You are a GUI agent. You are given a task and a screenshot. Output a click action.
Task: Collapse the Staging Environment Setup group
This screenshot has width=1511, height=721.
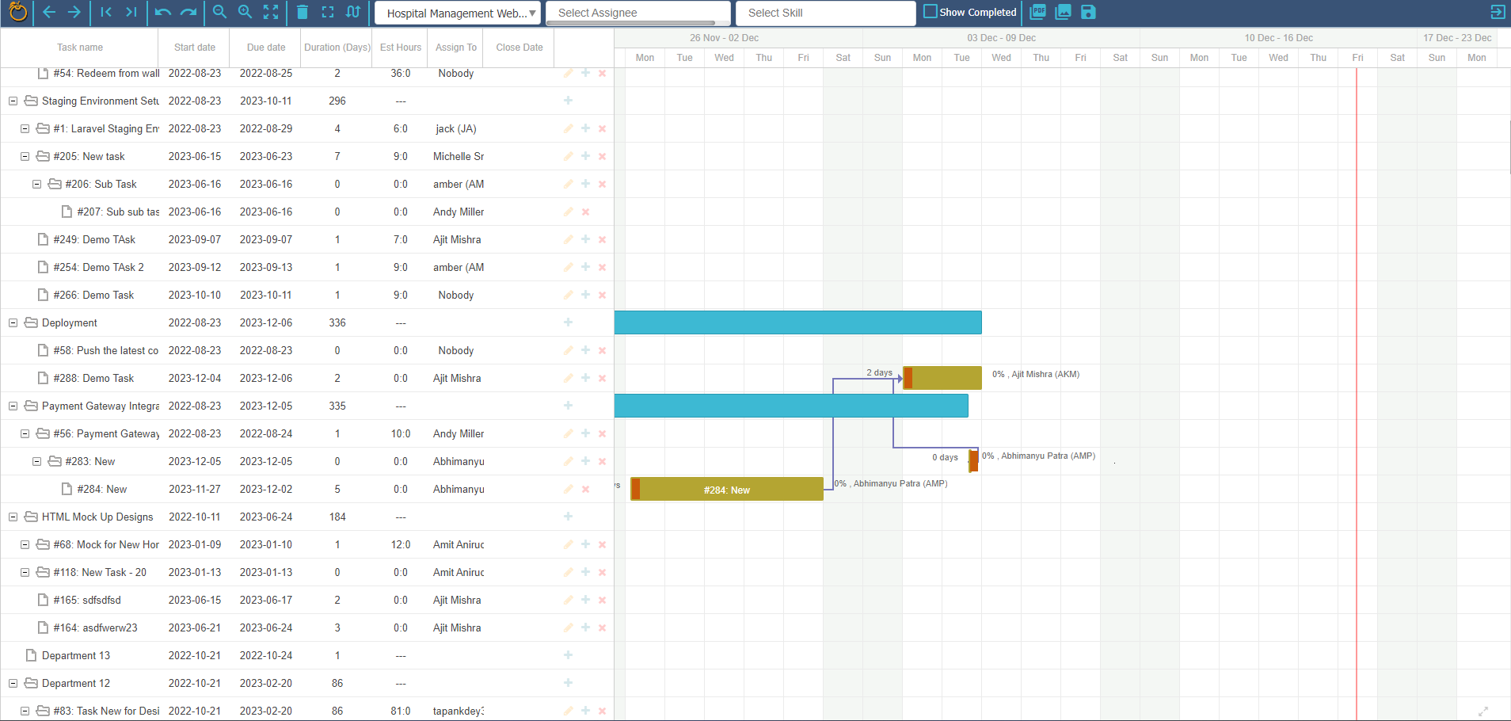click(x=12, y=101)
